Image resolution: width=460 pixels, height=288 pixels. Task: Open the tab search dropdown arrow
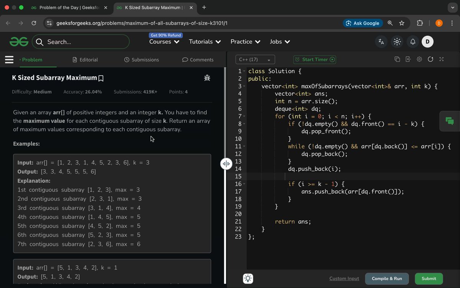tap(453, 7)
